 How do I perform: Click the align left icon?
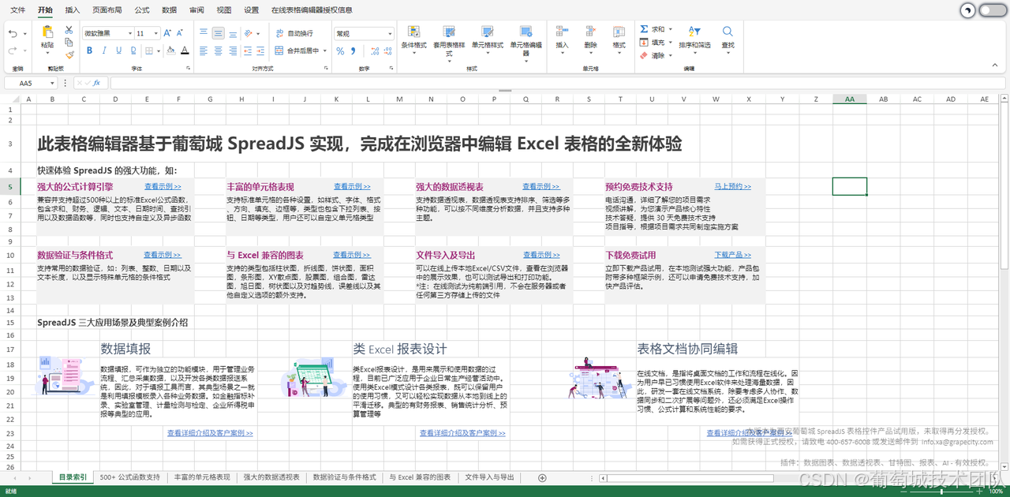[204, 50]
